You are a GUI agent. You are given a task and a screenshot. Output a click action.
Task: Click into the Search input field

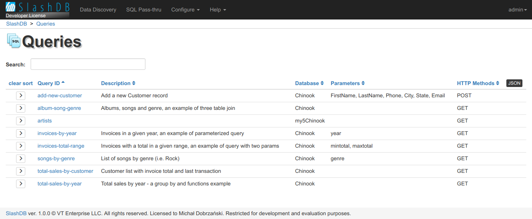click(x=88, y=64)
